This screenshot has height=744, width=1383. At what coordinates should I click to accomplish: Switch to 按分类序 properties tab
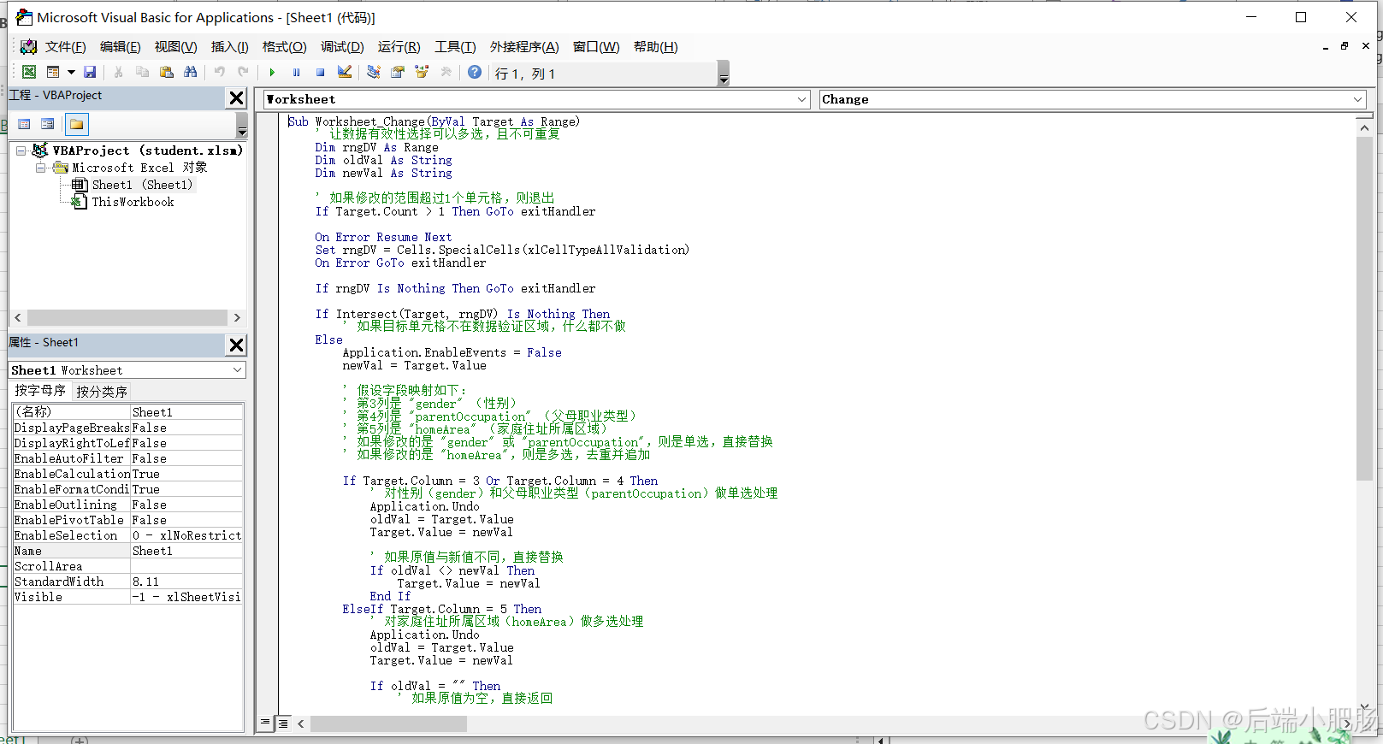coord(102,391)
